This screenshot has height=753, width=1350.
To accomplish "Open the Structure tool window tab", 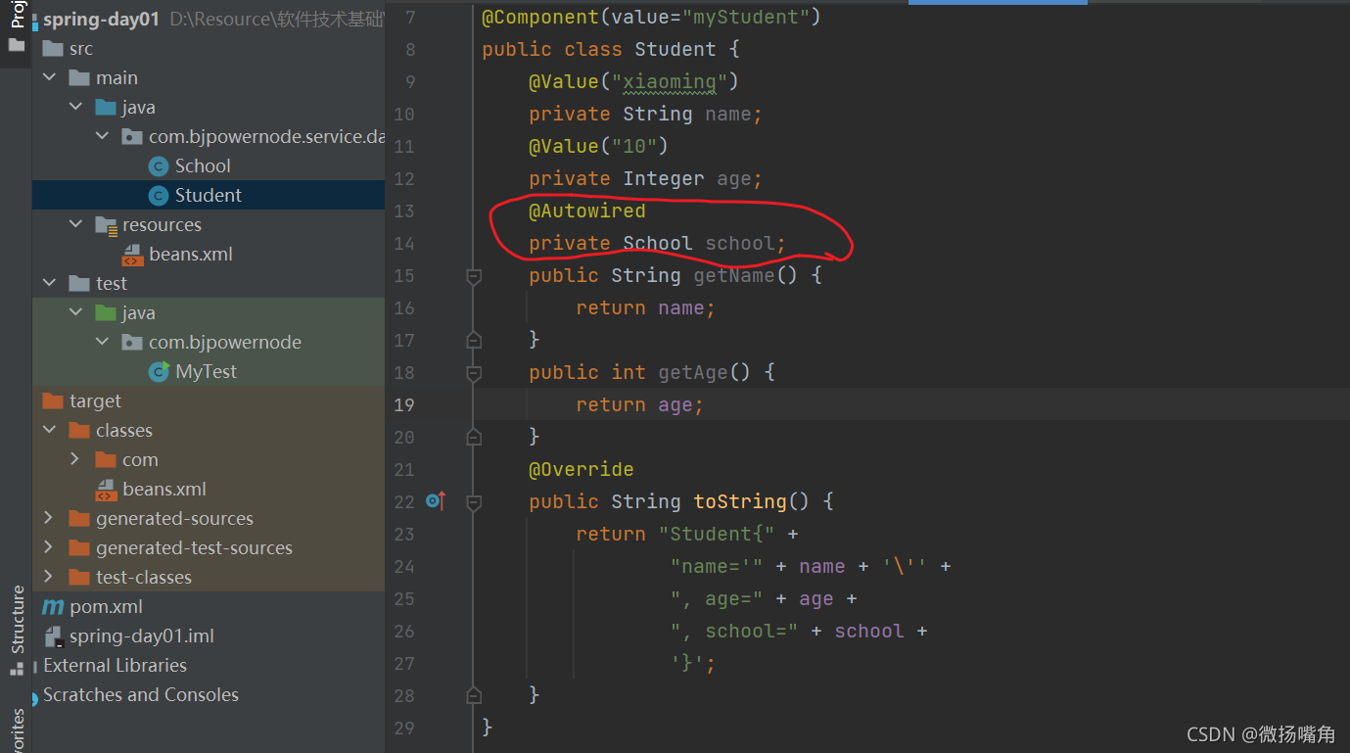I will point(16,632).
